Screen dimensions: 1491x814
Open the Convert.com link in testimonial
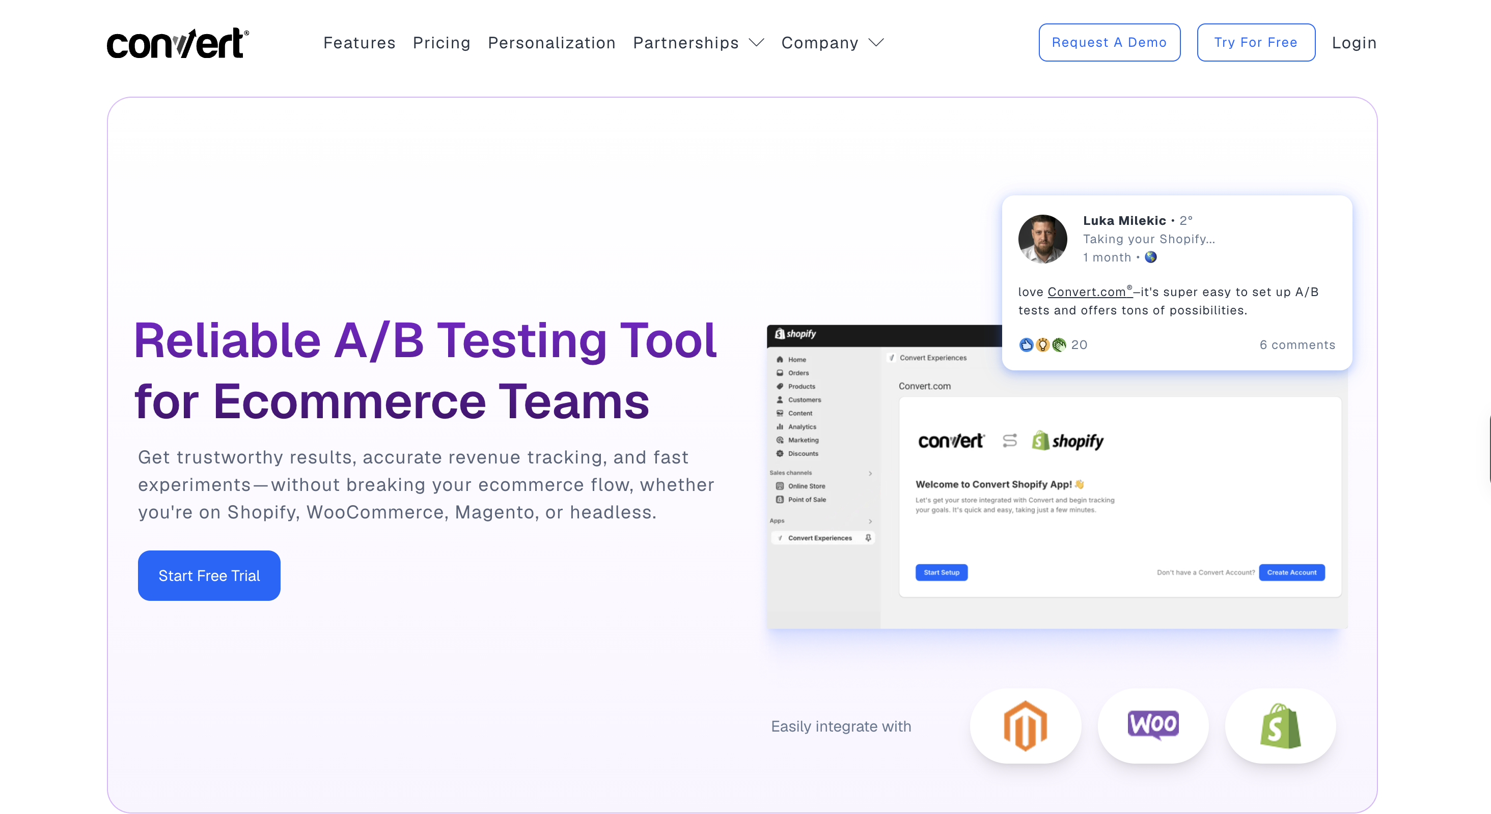(x=1089, y=292)
